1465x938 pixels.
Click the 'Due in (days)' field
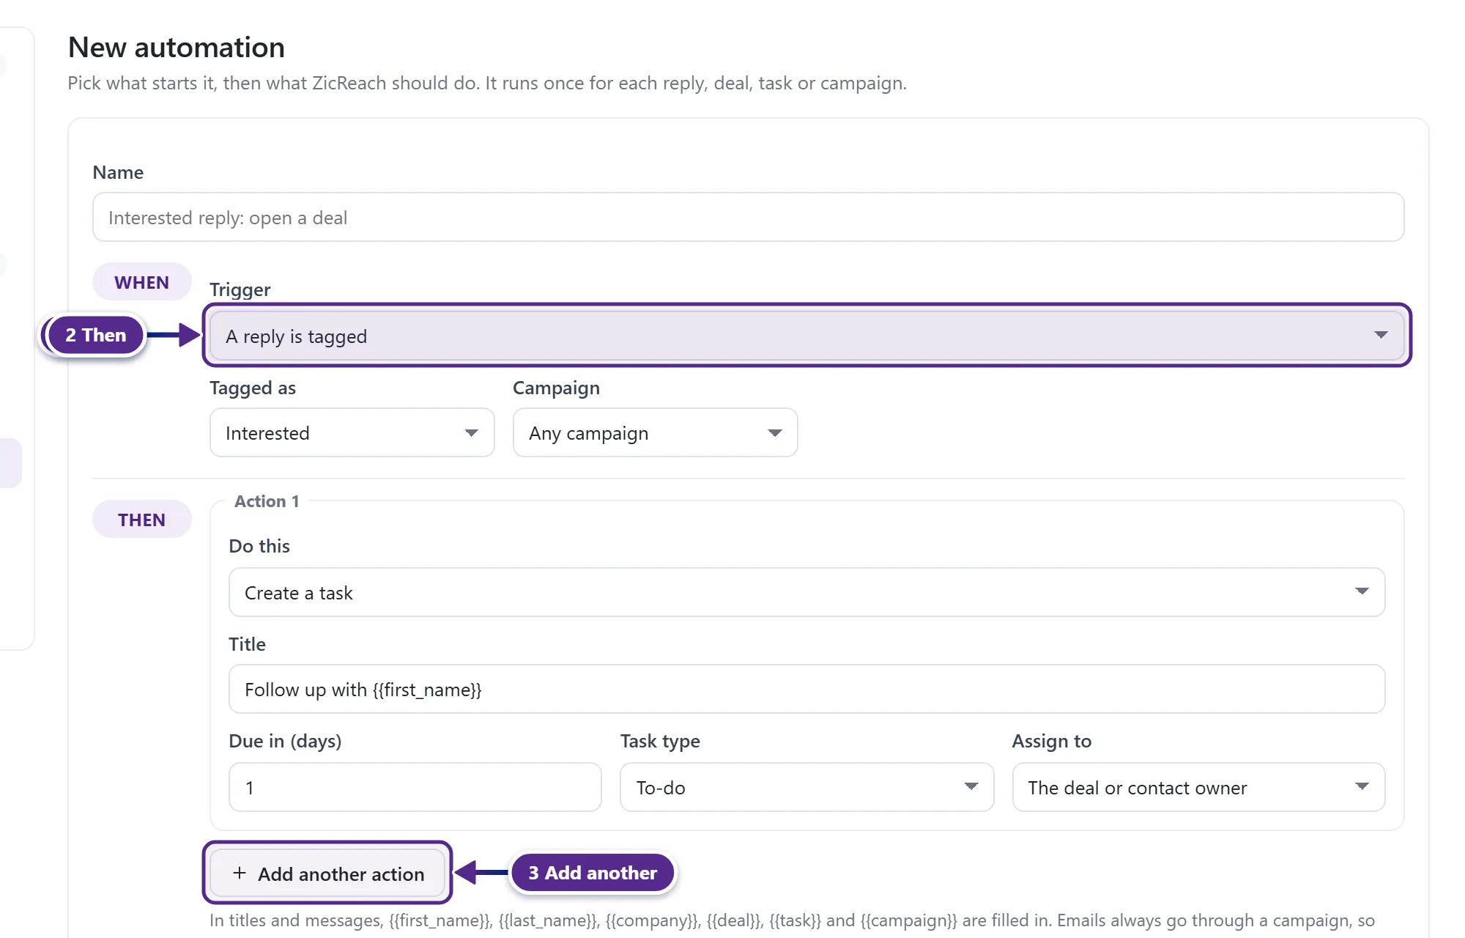click(415, 787)
